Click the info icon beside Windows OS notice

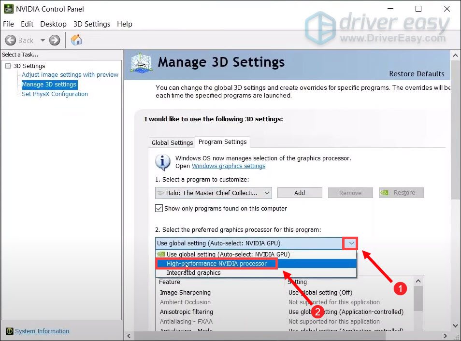(x=162, y=162)
